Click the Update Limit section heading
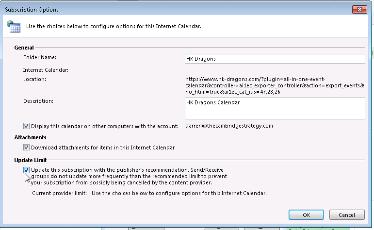374x230 pixels. tap(31, 160)
